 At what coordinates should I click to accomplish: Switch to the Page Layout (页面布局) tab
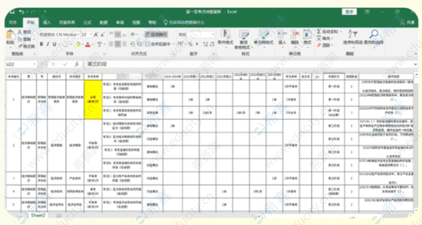67,22
